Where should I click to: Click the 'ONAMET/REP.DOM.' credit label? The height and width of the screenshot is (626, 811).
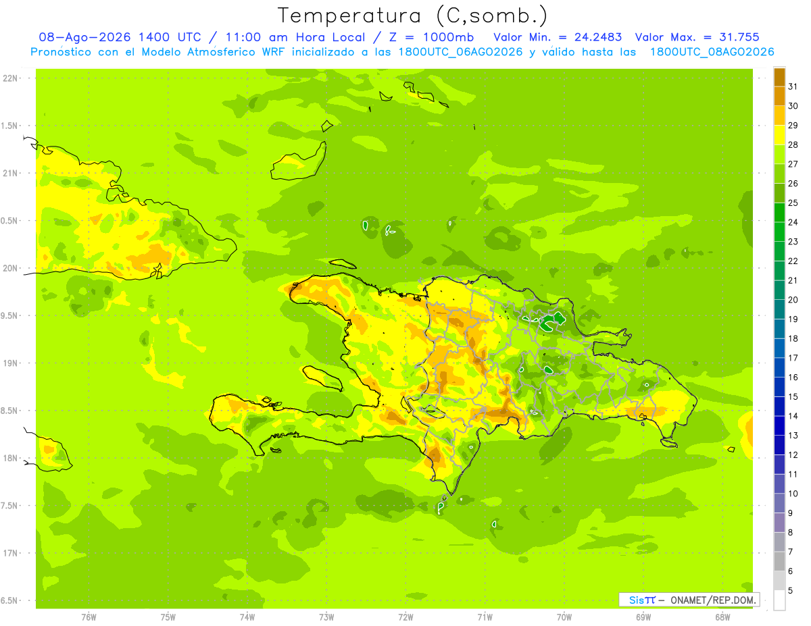[x=712, y=600]
